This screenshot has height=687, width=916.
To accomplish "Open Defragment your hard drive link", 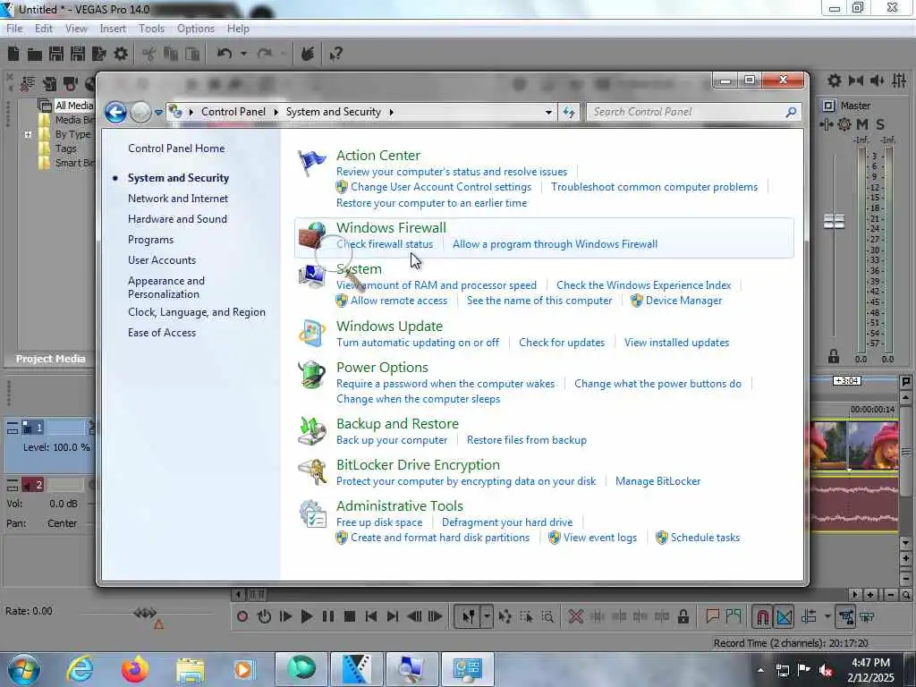I will click(x=507, y=522).
